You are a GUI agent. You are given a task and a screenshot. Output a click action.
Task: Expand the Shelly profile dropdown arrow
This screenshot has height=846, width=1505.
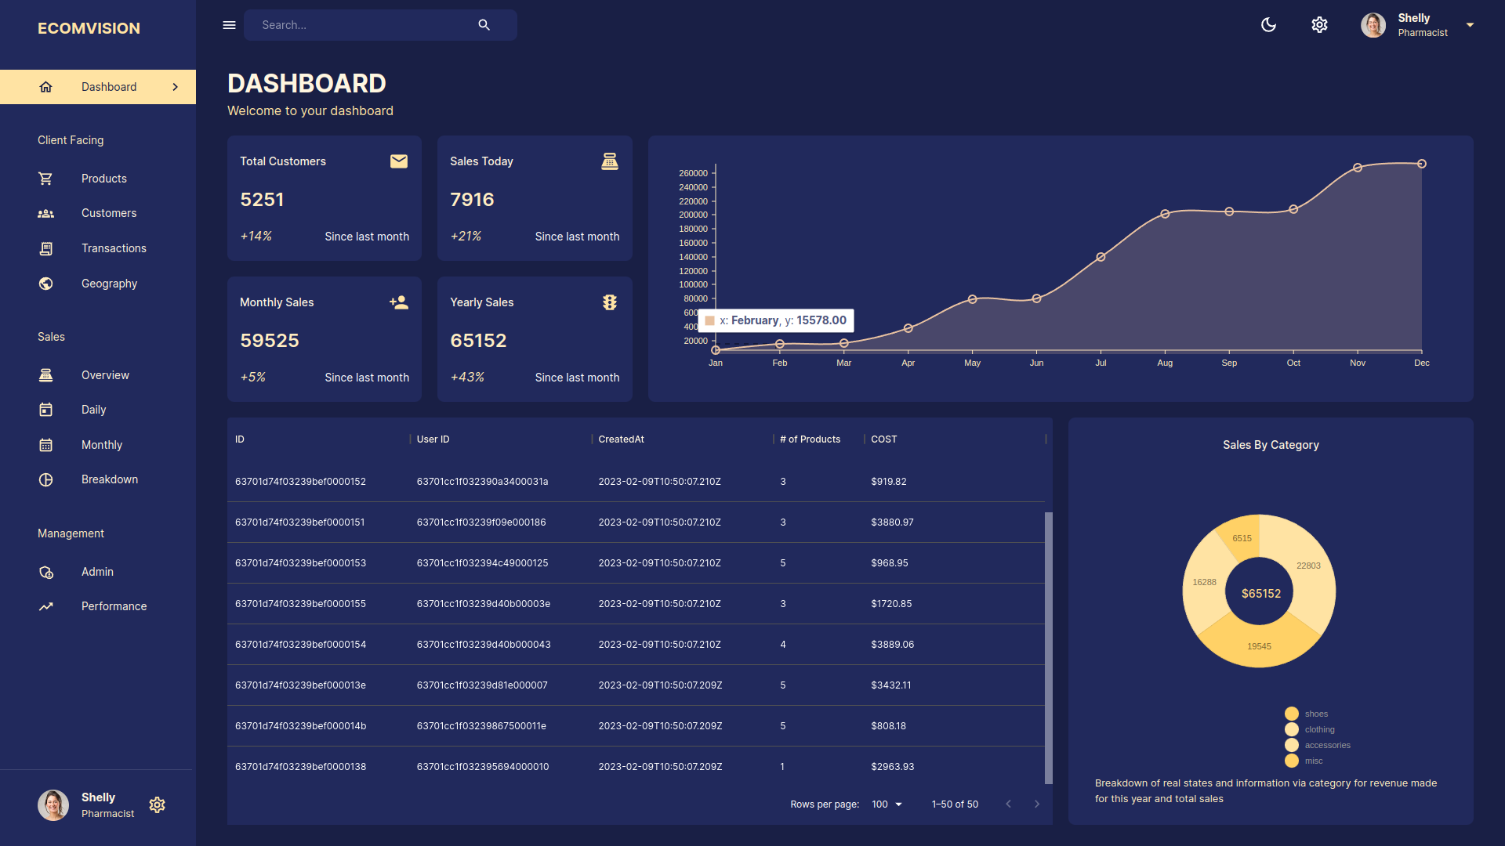click(1470, 25)
